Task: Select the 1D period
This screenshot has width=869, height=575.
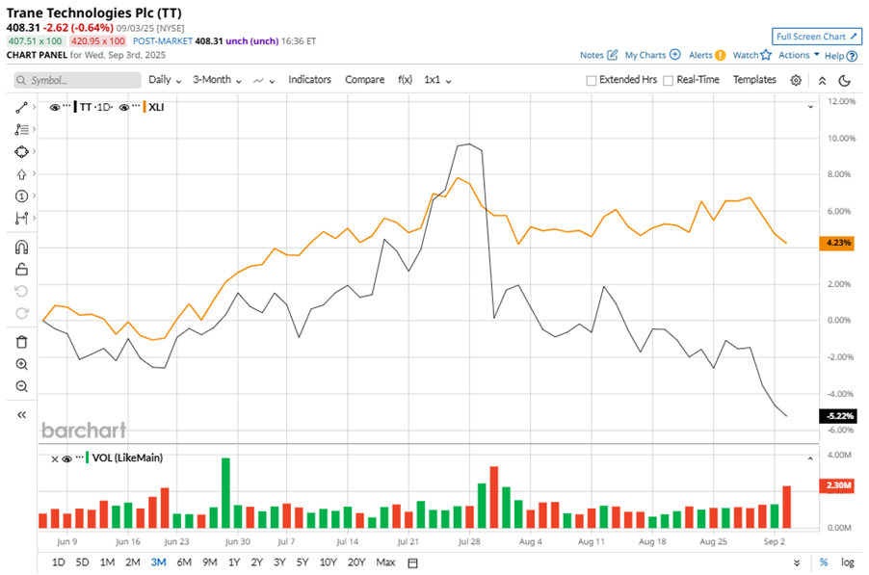Action: 58,562
